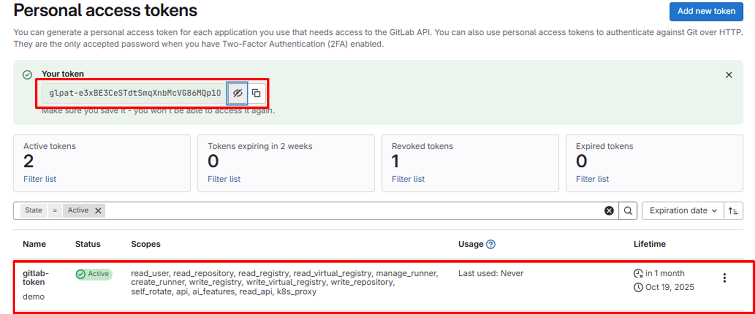Click the Lifetime column header

click(x=649, y=244)
